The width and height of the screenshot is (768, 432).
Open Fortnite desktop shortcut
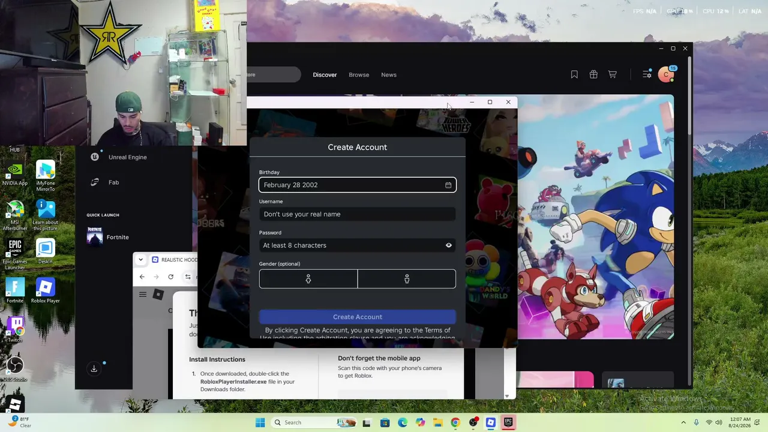pos(15,291)
